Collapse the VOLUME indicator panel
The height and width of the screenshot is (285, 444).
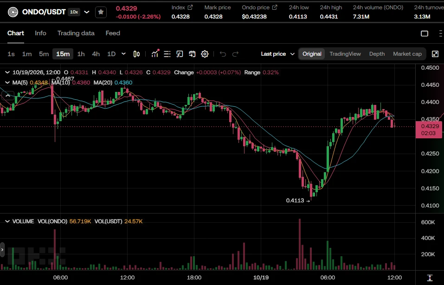point(7,221)
